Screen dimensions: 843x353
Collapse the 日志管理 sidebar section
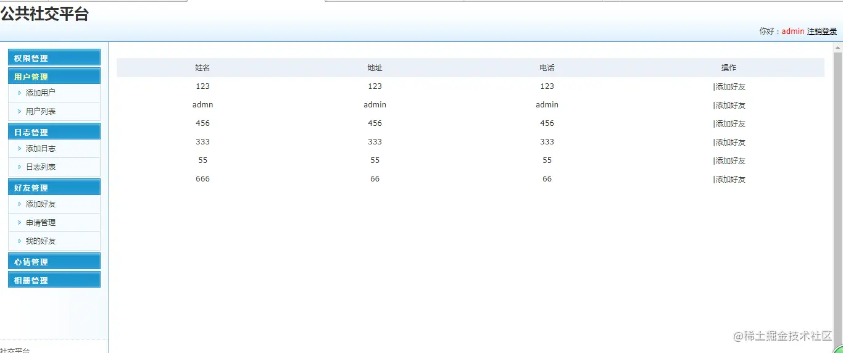(x=54, y=132)
